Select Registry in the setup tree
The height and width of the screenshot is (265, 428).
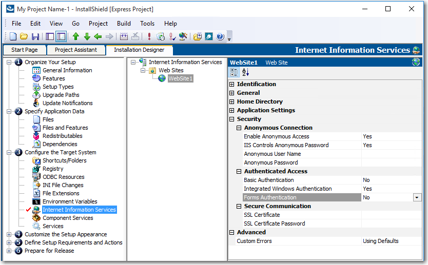point(53,169)
